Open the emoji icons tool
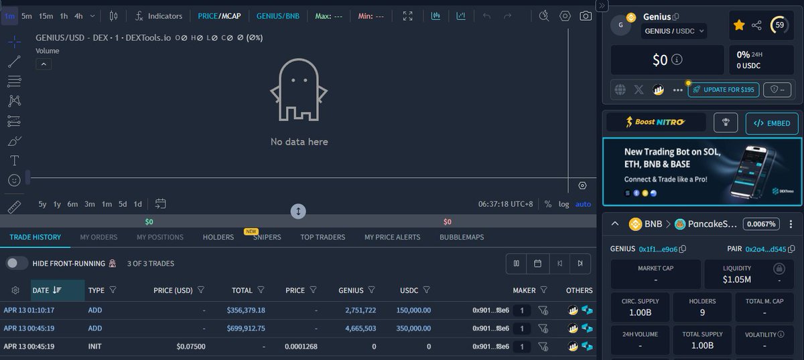The width and height of the screenshot is (804, 360). [x=14, y=181]
